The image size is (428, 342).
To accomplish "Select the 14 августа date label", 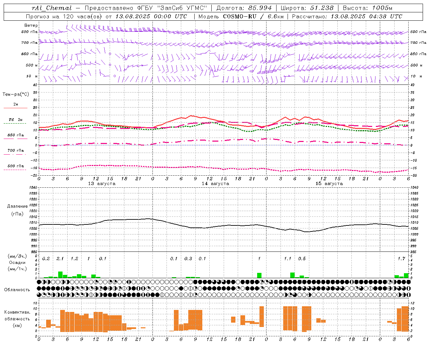I will coord(215,184).
